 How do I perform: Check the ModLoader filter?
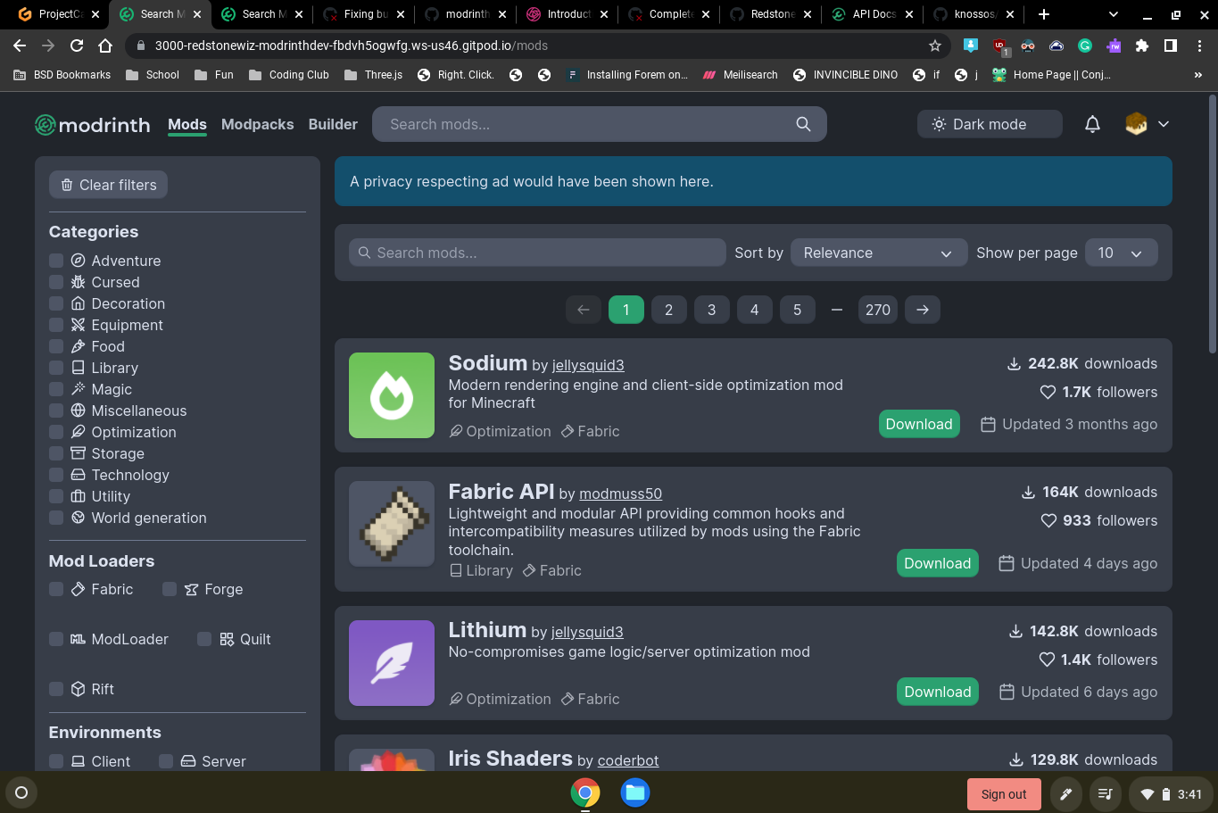coord(56,639)
